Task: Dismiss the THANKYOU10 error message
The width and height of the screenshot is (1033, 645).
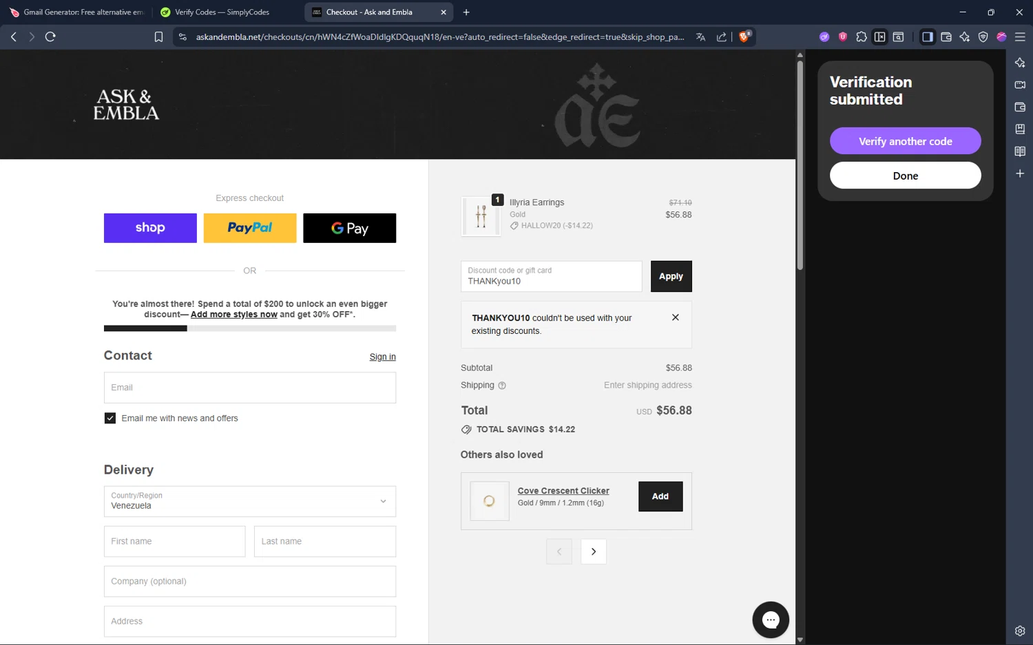Action: (x=676, y=317)
